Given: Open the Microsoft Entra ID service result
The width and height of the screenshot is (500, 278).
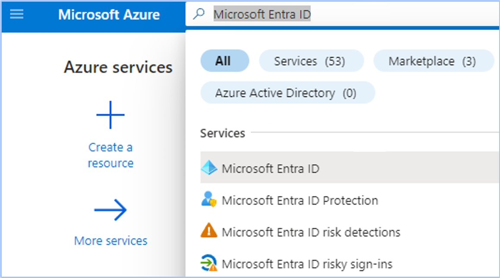Looking at the screenshot, I should pos(270,169).
